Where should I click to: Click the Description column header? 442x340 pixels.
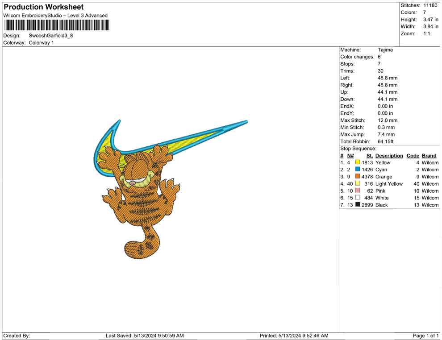[389, 156]
